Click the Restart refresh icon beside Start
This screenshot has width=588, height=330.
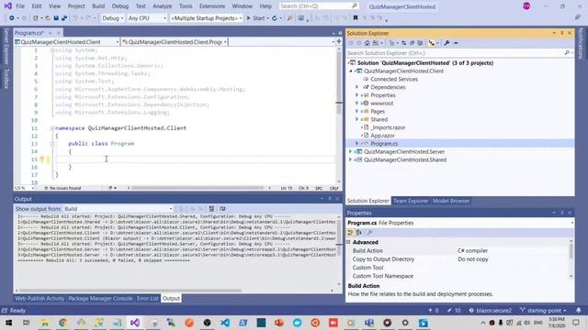point(275,18)
